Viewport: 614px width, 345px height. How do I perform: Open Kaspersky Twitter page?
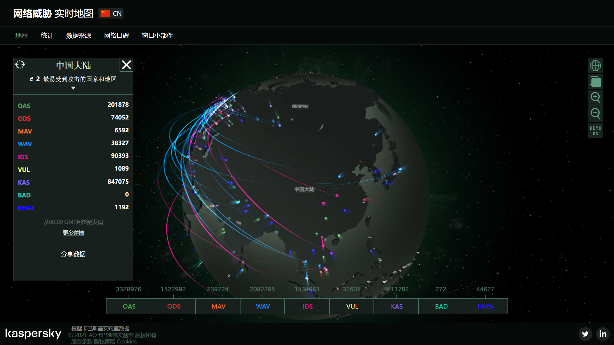coord(585,334)
